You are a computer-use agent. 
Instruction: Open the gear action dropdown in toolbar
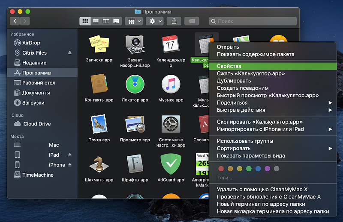point(154,21)
